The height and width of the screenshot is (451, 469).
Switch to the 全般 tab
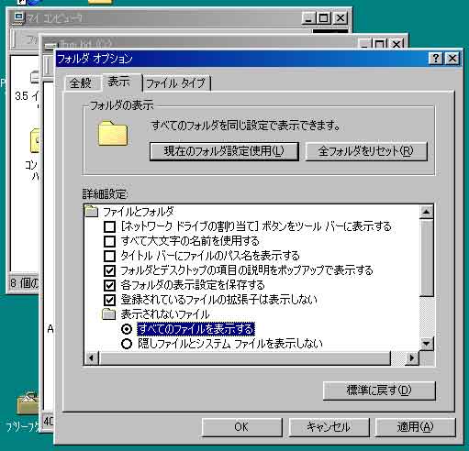pyautogui.click(x=82, y=83)
